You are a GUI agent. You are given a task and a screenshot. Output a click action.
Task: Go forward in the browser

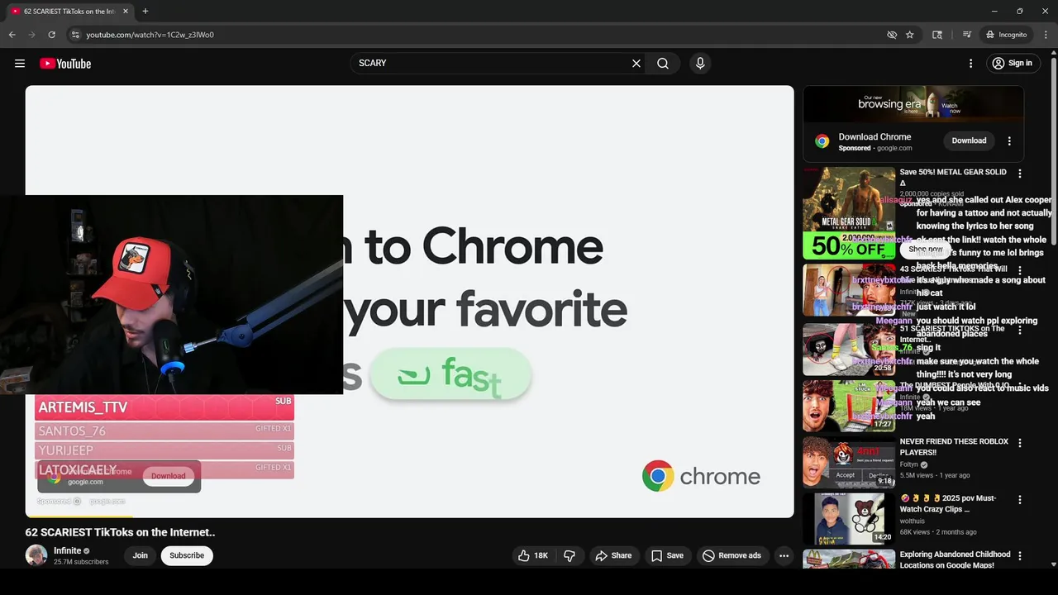(x=31, y=35)
